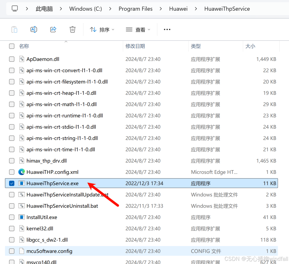Sort by 大小 column header
289x264 pixels.
click(250, 46)
